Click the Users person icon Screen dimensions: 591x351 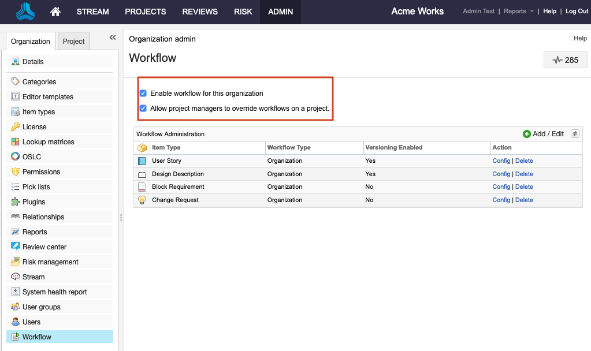coord(15,322)
